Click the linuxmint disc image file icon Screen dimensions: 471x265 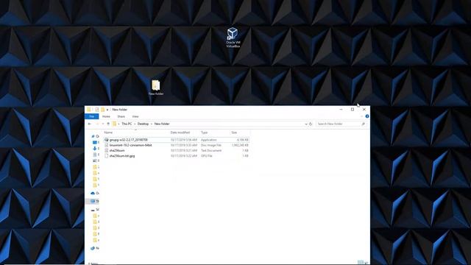coord(106,145)
